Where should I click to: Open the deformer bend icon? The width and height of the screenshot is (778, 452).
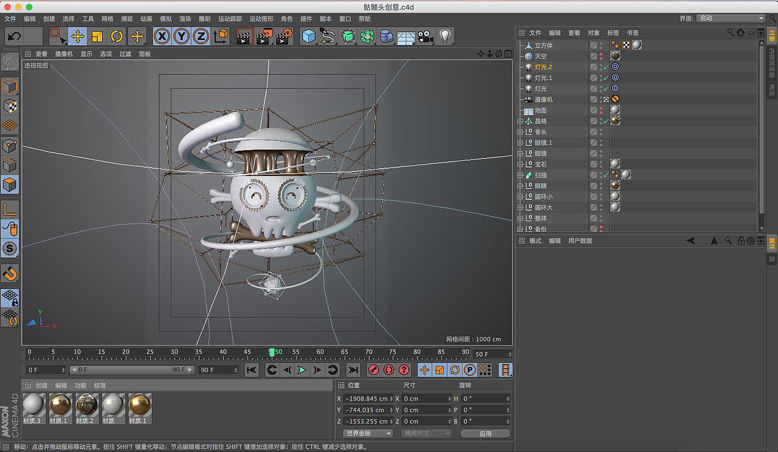click(x=387, y=36)
